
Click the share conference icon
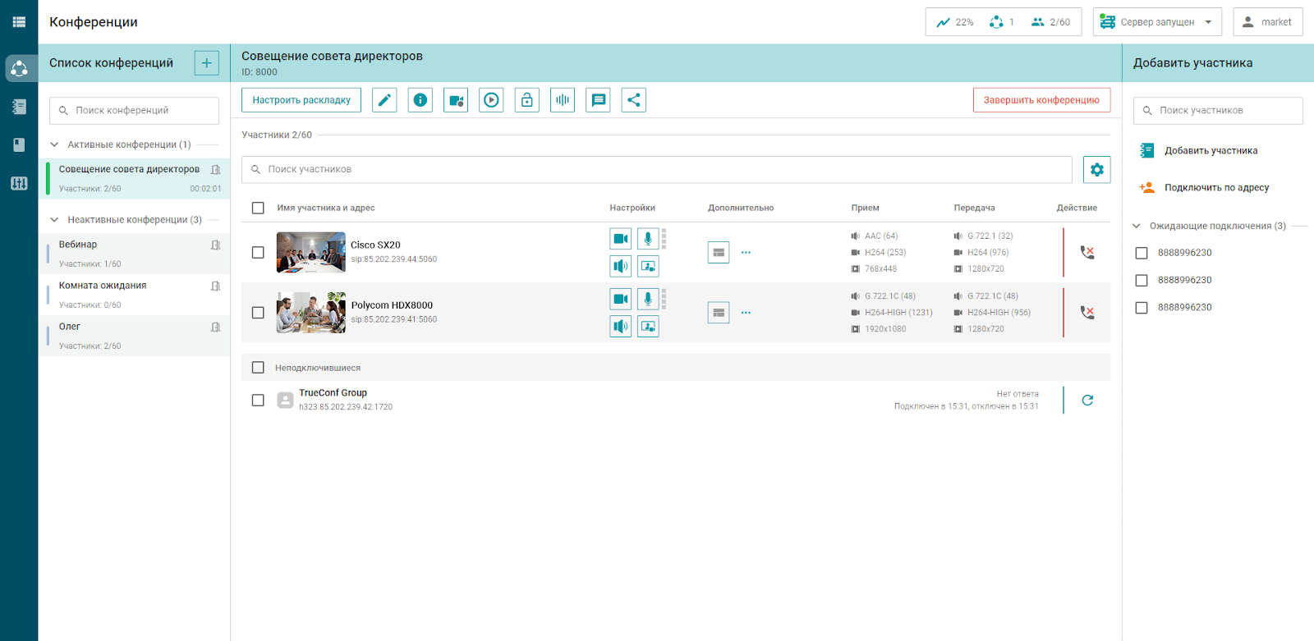point(633,100)
